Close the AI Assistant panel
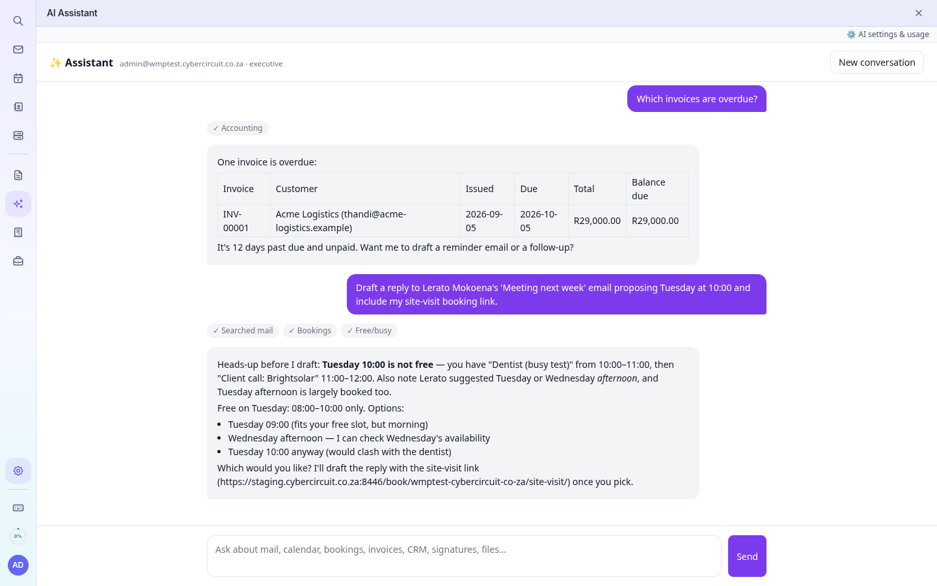 (919, 13)
